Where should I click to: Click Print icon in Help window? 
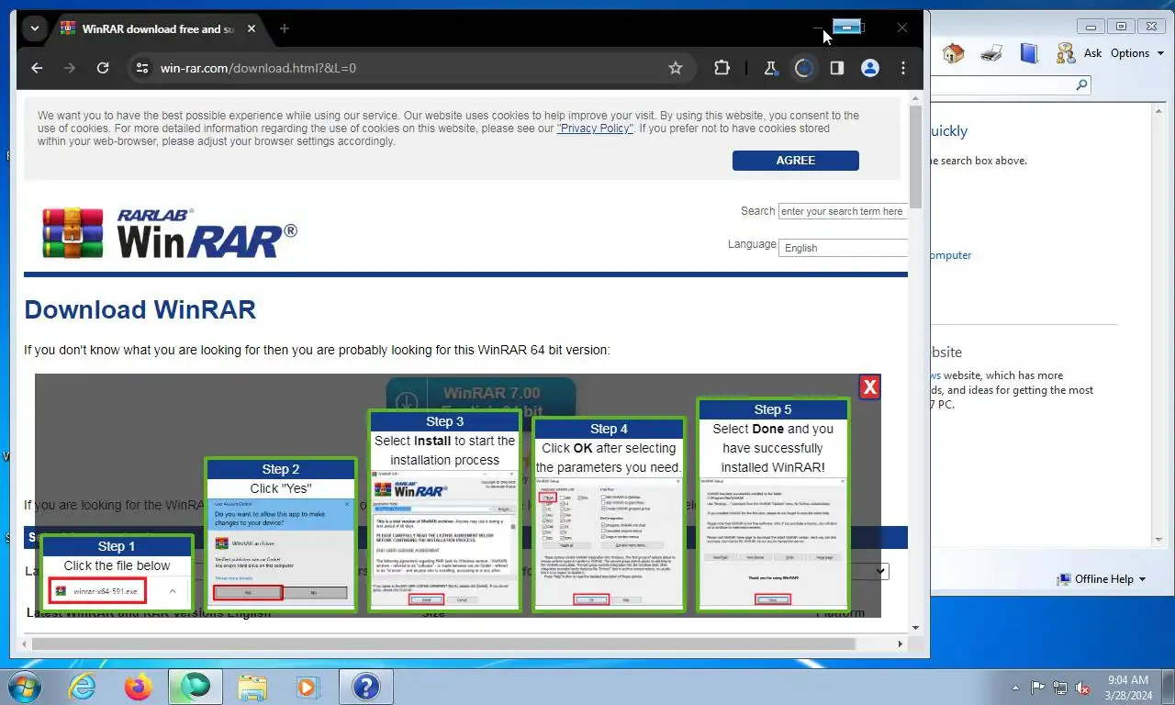tap(991, 53)
